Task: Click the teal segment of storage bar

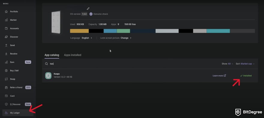Action: tap(218, 31)
